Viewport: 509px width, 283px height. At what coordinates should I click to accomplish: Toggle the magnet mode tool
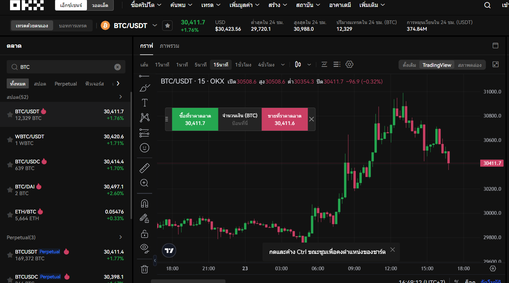(144, 203)
